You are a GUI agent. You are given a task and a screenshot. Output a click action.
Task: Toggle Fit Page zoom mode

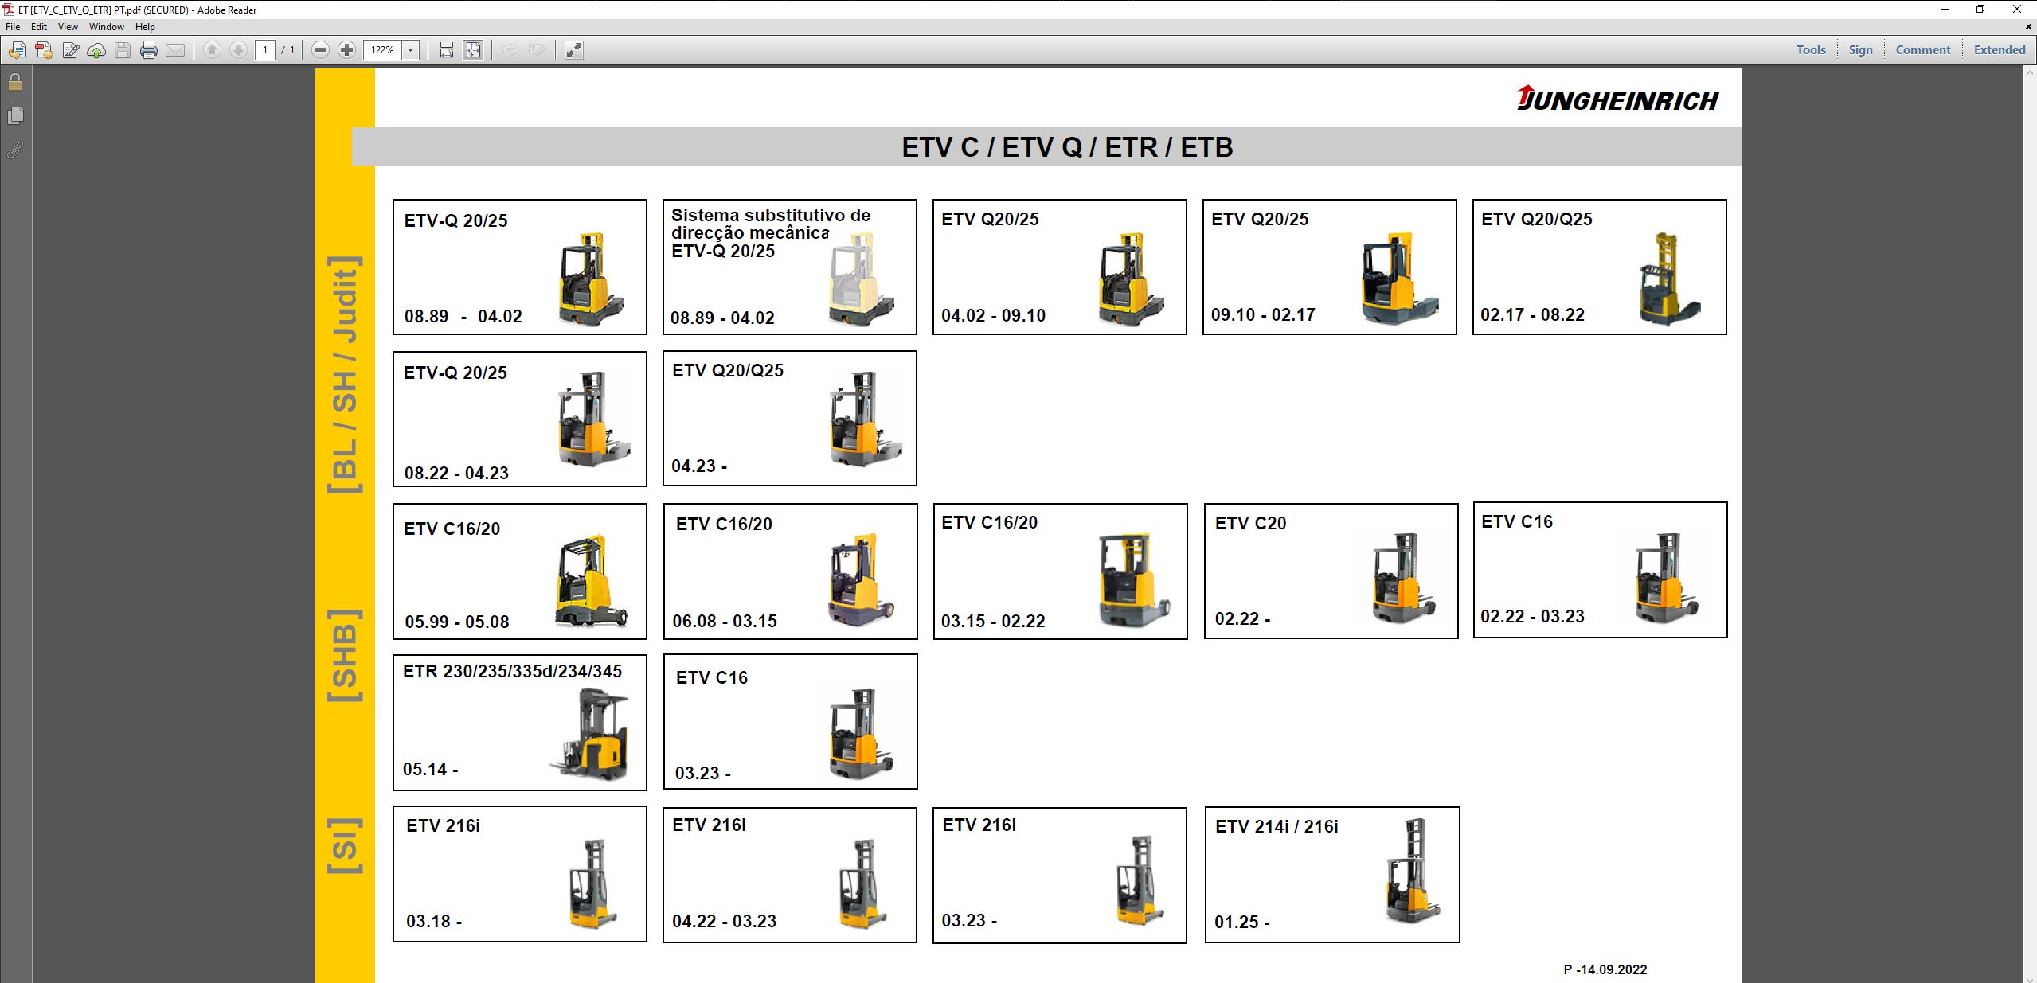tap(473, 49)
